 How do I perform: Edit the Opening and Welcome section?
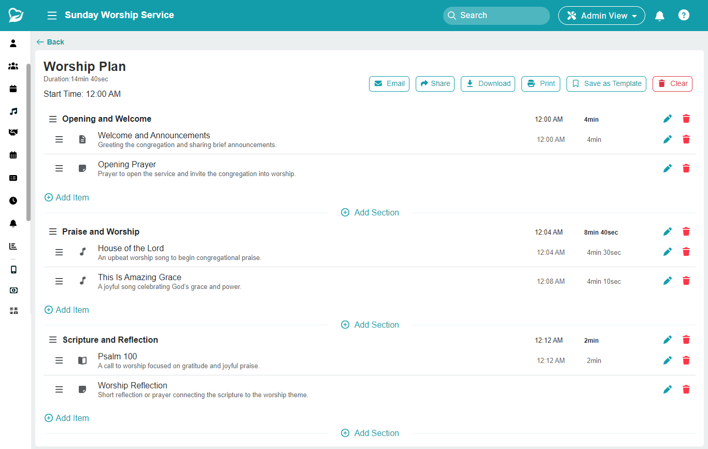pos(668,119)
